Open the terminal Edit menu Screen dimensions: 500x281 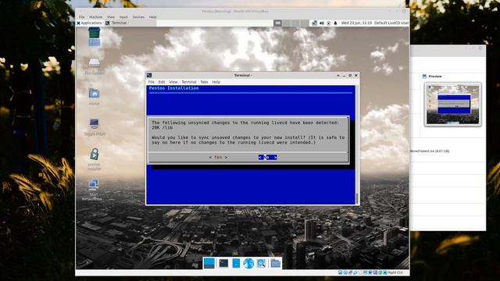[162, 82]
